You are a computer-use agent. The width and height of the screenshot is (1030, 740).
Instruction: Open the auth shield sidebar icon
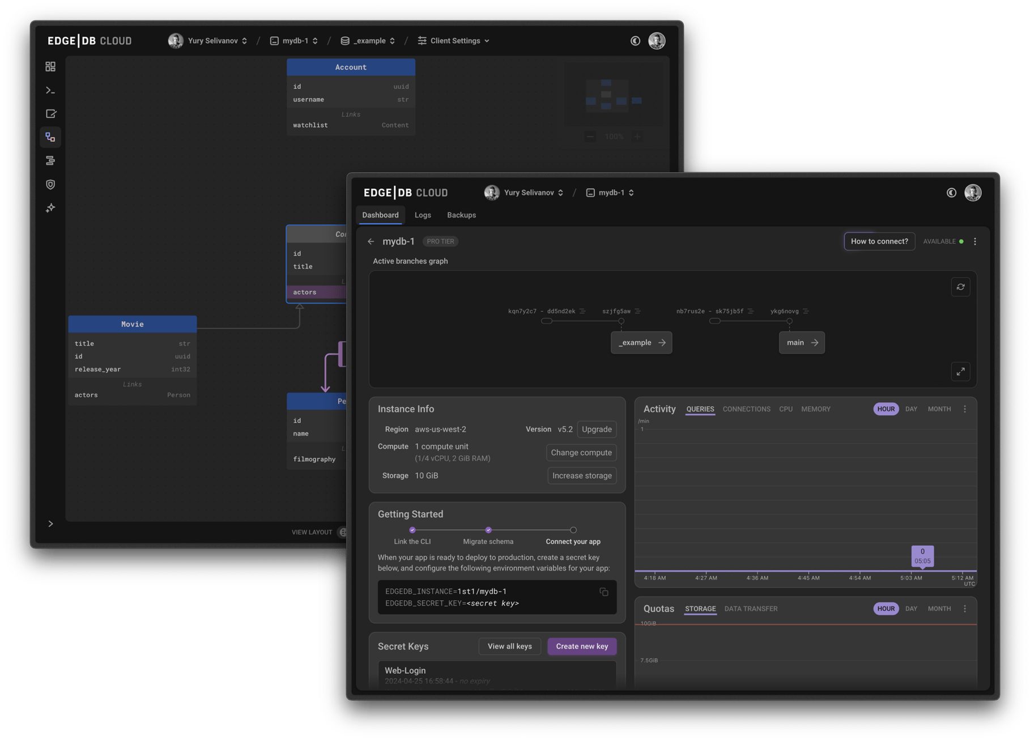[x=50, y=185]
